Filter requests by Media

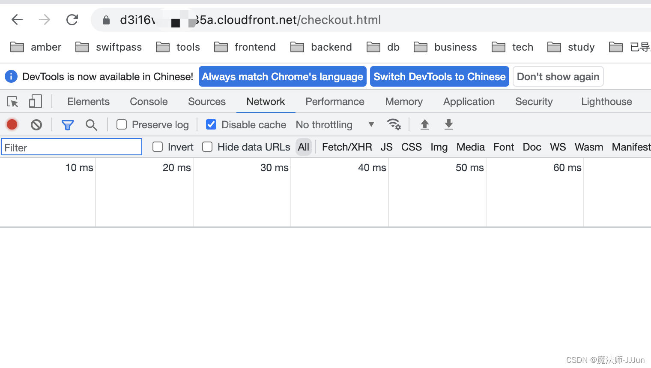(470, 147)
